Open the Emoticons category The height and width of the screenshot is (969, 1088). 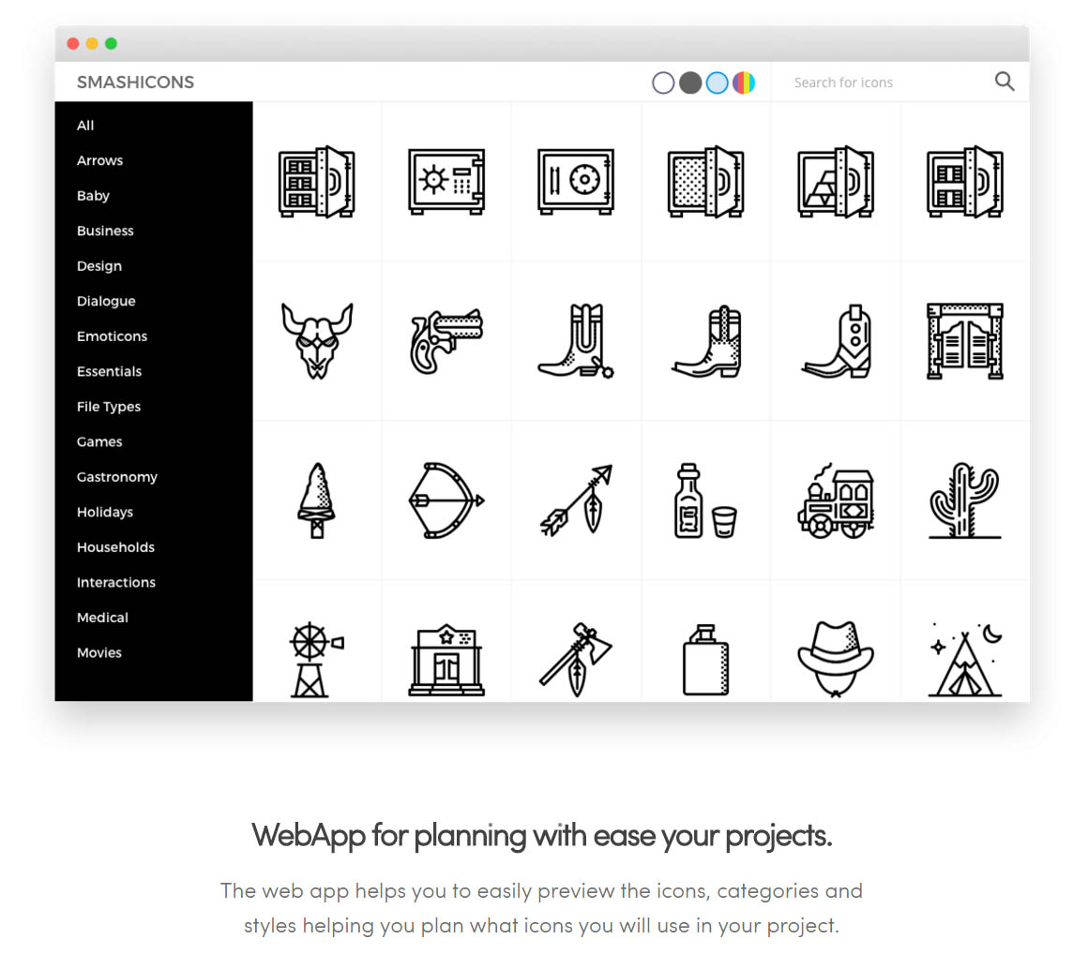pos(113,336)
